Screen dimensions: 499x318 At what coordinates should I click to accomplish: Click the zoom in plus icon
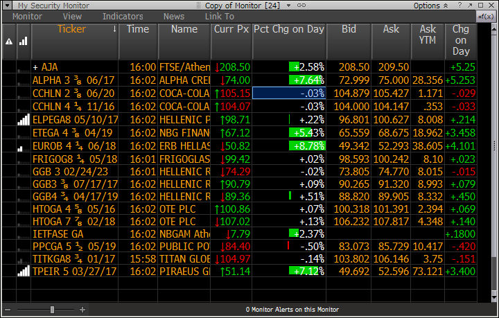[x=82, y=309]
